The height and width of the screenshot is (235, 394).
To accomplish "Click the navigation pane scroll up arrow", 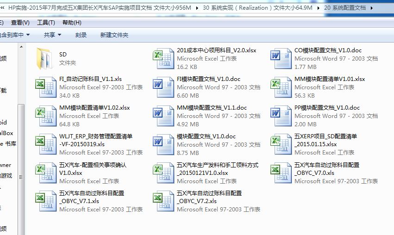I will click(x=21, y=47).
